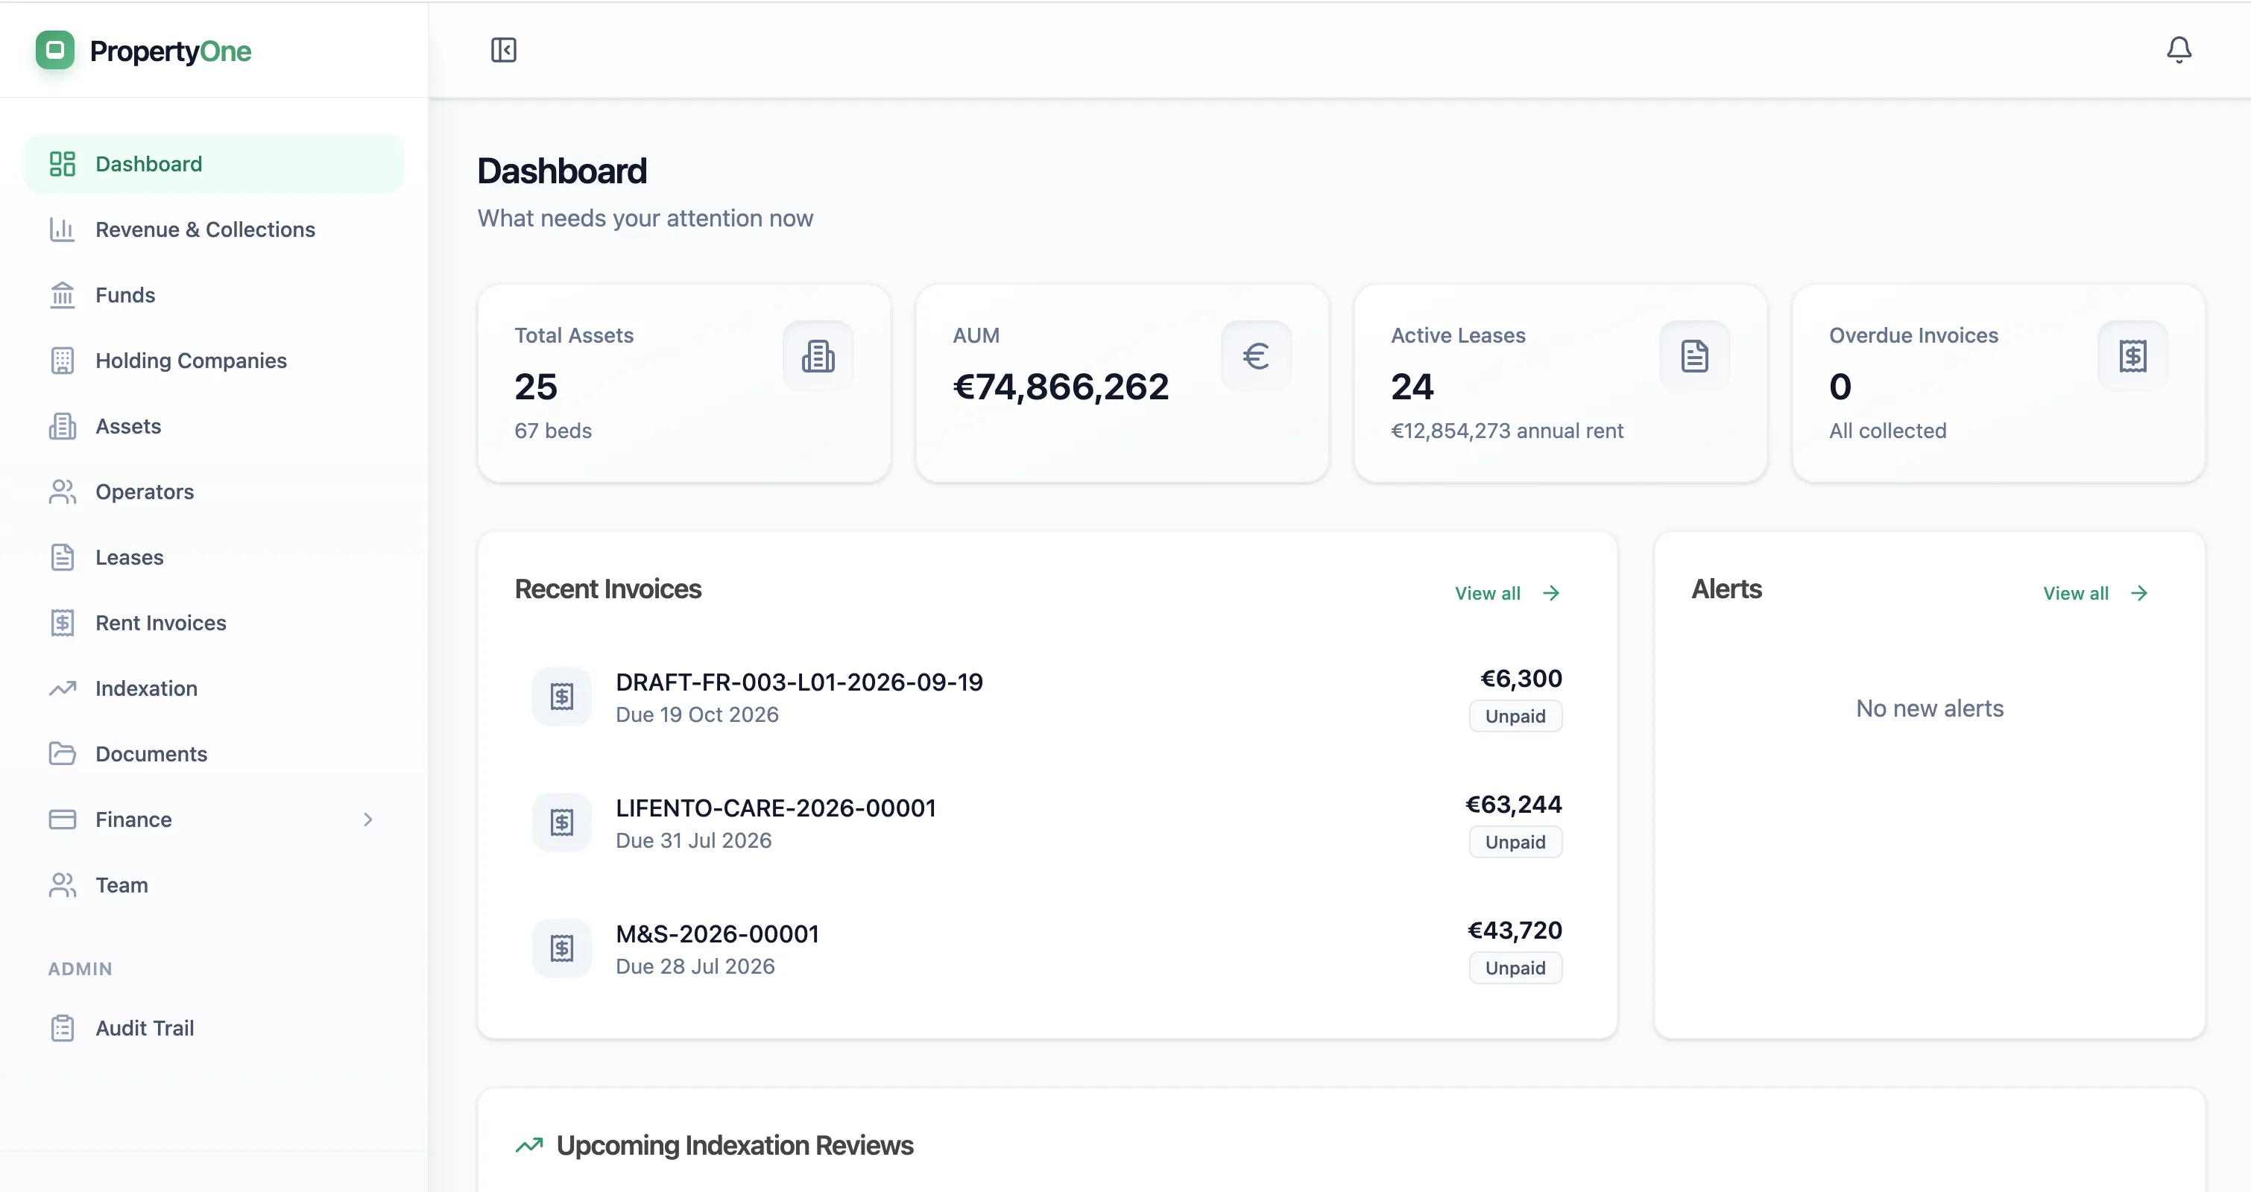Click the Operators people icon
Screen dimensions: 2251x1192
click(x=62, y=492)
